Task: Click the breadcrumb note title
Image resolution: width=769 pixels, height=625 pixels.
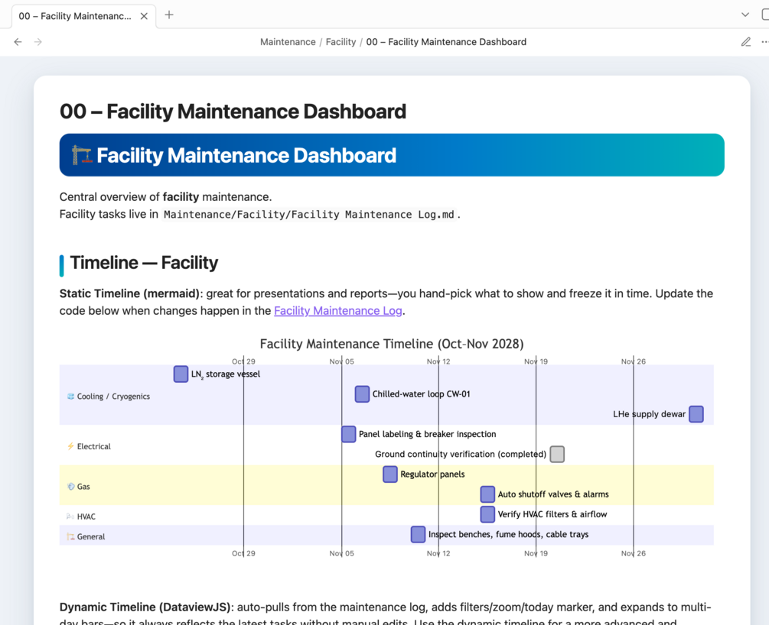Action: click(x=446, y=42)
